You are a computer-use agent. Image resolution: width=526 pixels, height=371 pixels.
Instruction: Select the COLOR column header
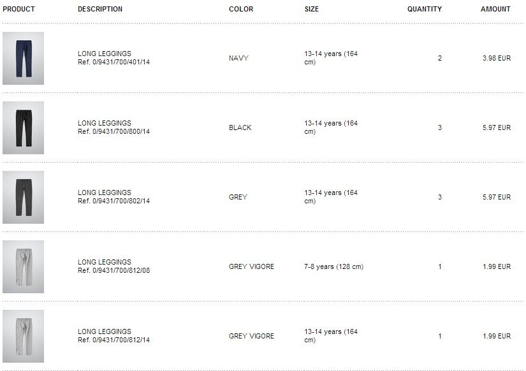click(241, 10)
